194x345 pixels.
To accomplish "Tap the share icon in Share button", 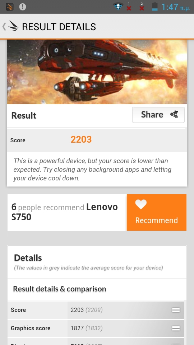I will (x=174, y=114).
